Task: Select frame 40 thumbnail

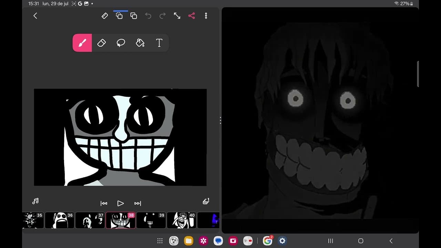Action: point(182,220)
